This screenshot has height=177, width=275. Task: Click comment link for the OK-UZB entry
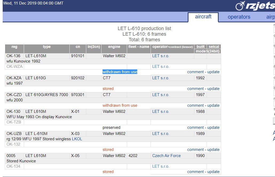(x=195, y=150)
